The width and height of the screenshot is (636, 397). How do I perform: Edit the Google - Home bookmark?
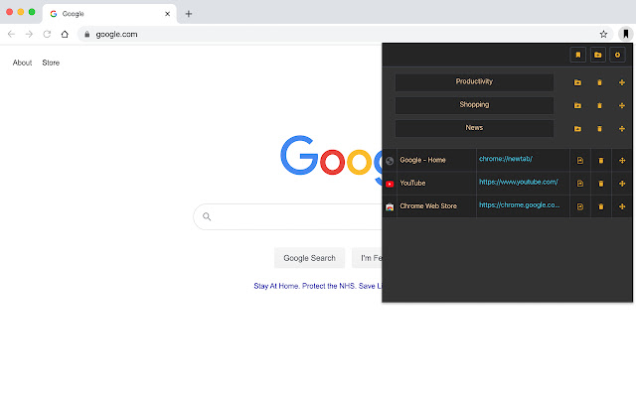(x=580, y=161)
